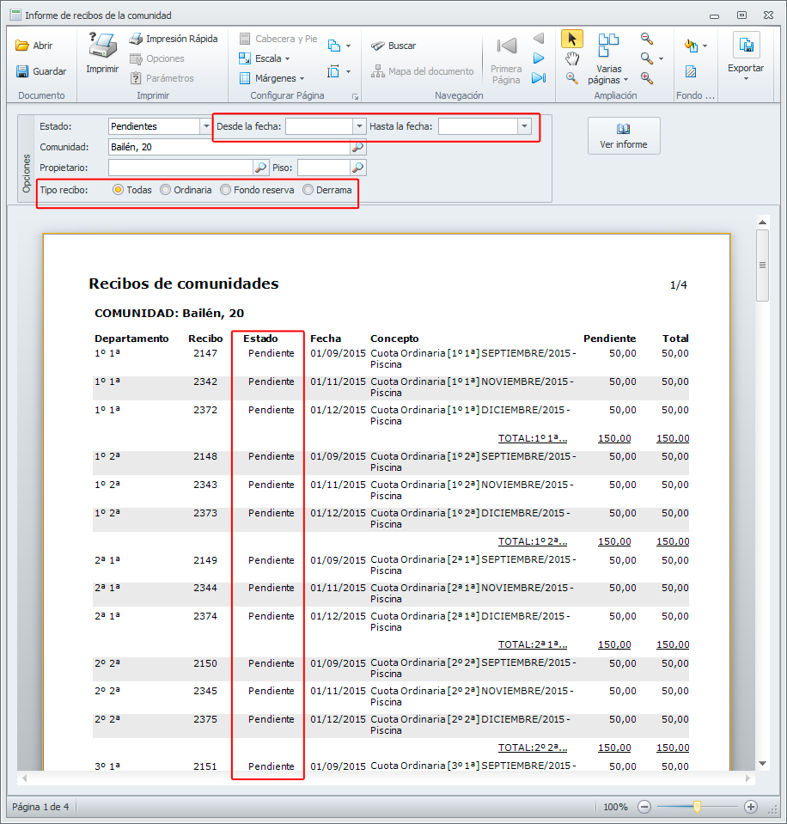Expand the Hasta la fecha date picker

click(523, 126)
